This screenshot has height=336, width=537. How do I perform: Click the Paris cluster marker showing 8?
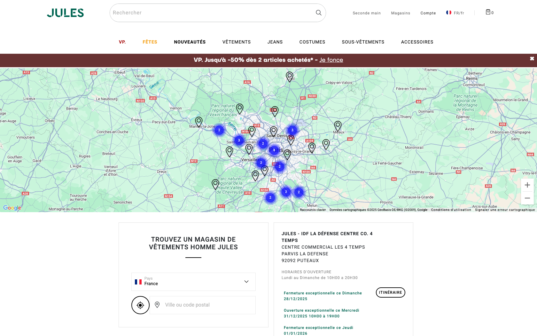274,150
